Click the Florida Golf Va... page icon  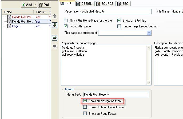click(9, 17)
